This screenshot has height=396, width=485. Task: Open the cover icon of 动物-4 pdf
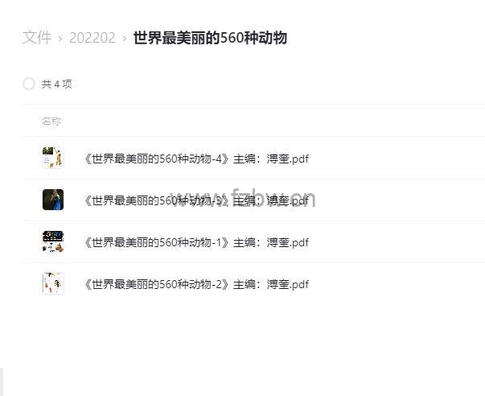click(53, 158)
